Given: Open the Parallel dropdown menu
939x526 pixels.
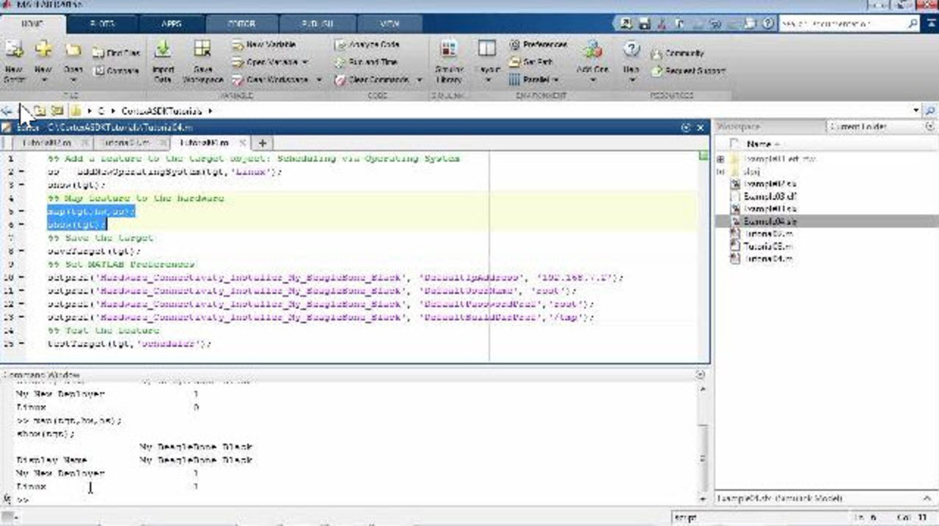Looking at the screenshot, I should coord(555,79).
